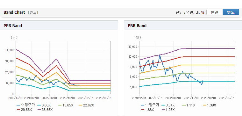Toggle 29.58X legend entry
The width and height of the screenshot is (242, 116).
[x=25, y=110]
